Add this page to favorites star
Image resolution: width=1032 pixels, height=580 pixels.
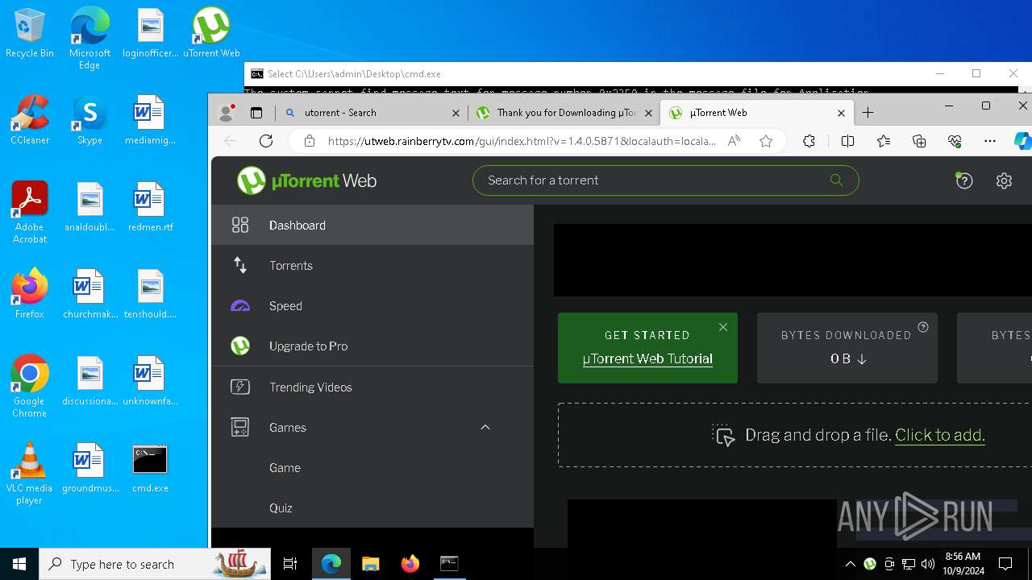[x=766, y=141]
